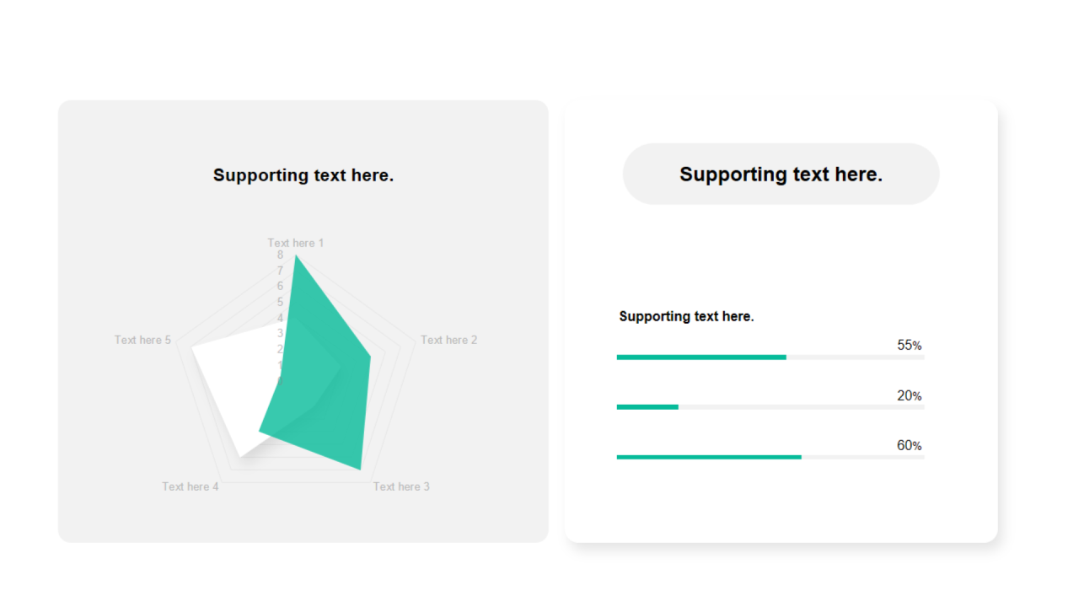
Task: Click the 20% progress bar's green fill
Action: pos(647,407)
